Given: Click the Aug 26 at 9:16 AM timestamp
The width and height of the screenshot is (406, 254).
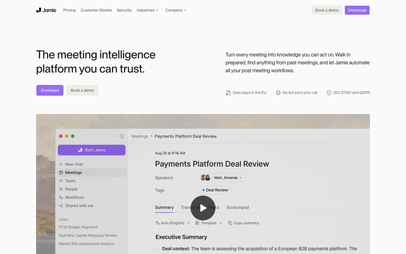Looking at the screenshot, I should tap(170, 153).
